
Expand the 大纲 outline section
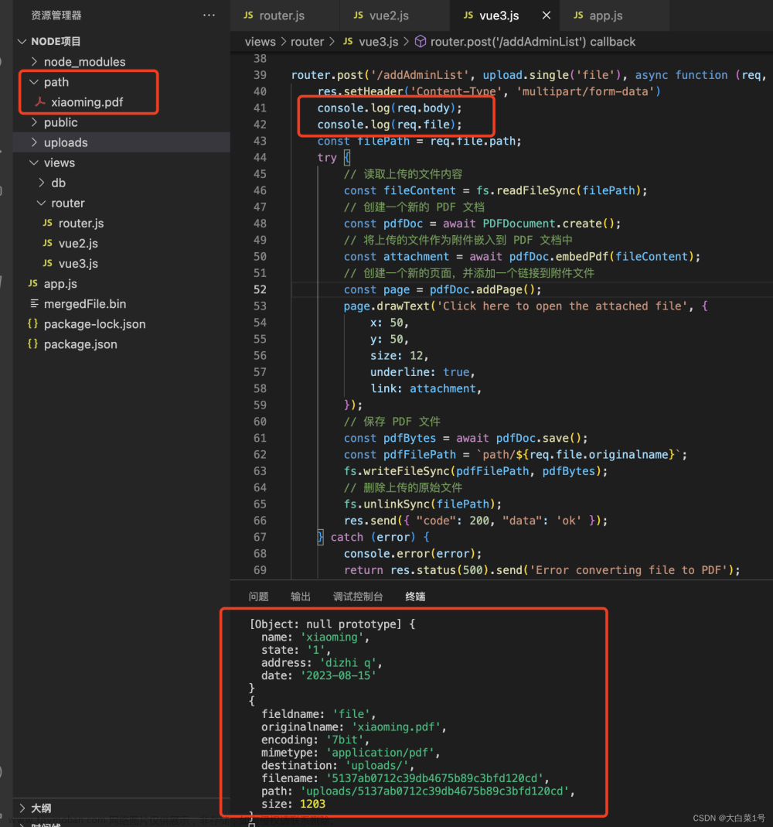coord(22,808)
